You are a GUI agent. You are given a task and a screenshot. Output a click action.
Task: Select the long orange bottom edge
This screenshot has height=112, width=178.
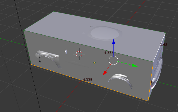(x=90, y=83)
